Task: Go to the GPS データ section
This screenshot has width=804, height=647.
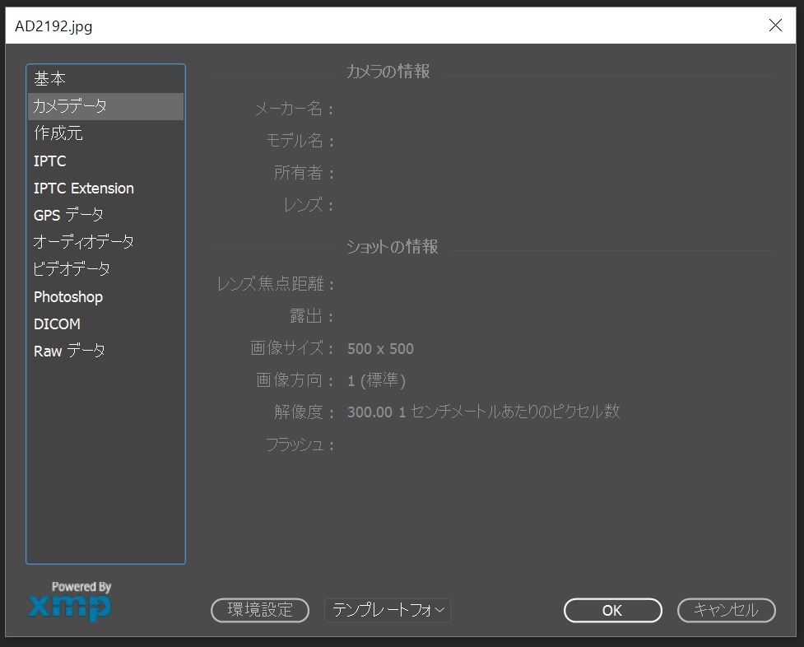Action: point(69,215)
